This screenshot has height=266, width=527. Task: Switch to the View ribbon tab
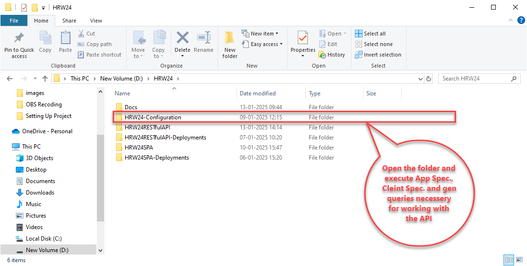pyautogui.click(x=96, y=21)
